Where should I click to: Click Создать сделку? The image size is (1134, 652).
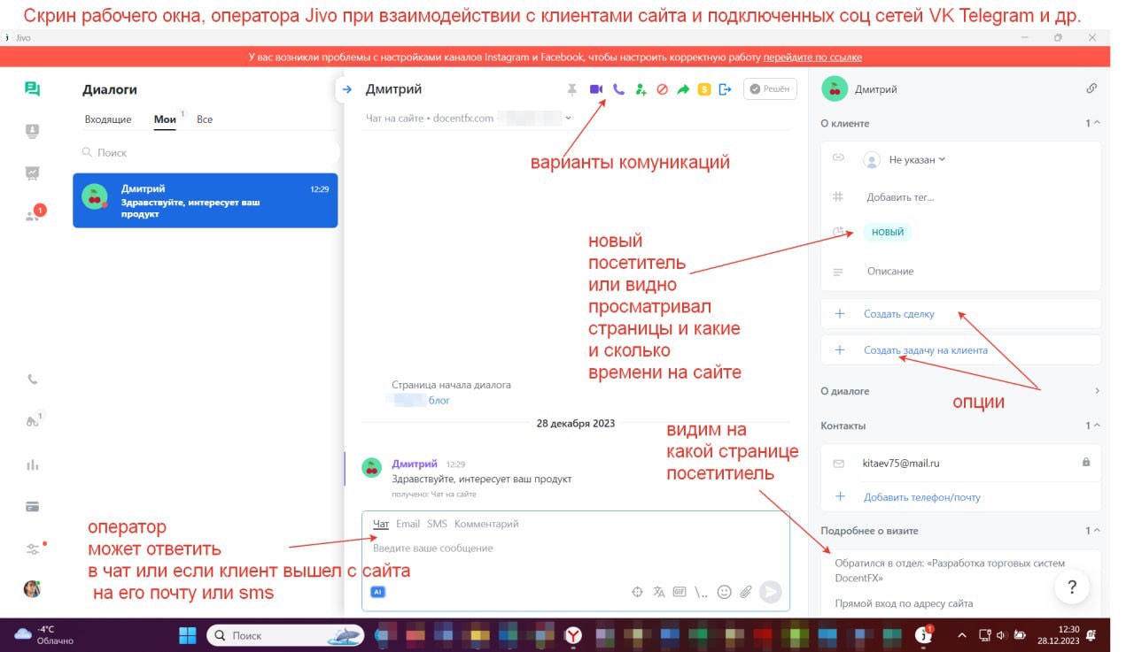[x=898, y=314]
